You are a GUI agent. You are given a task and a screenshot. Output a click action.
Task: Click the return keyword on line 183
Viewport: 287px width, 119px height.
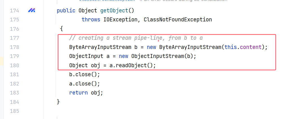click(x=78, y=93)
